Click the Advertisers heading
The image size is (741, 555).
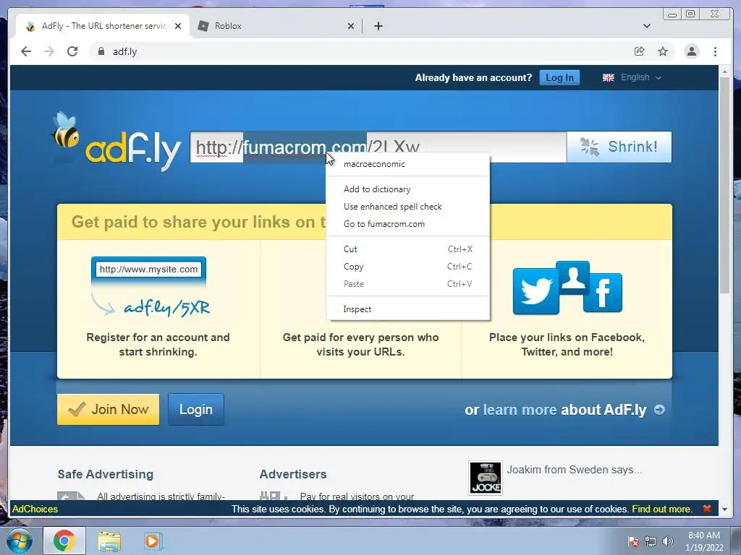(293, 474)
